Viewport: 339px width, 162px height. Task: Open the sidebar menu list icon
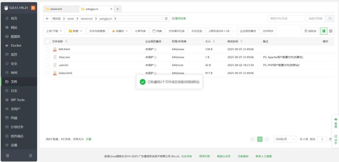point(30,155)
